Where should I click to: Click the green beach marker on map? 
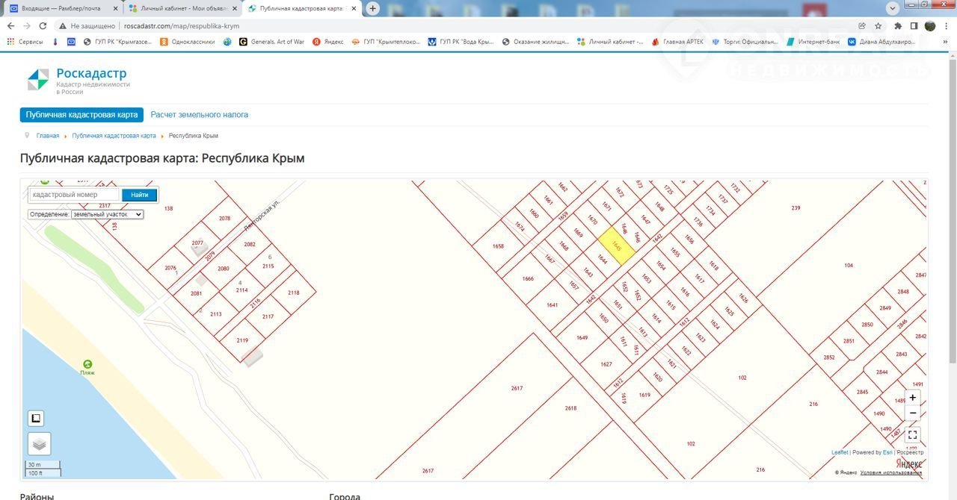87,364
